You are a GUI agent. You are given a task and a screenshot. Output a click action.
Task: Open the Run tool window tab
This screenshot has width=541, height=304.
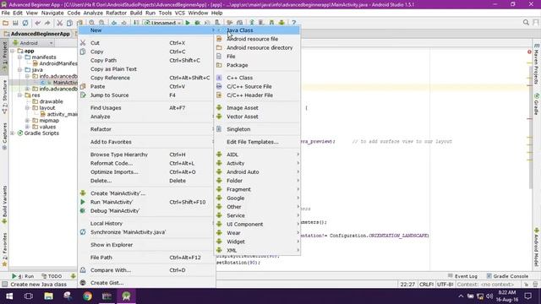point(23,276)
